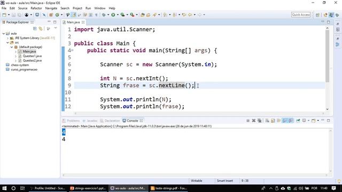Toggle Link with Editor in Package Explorer
The image size is (342, 192).
click(41, 28)
